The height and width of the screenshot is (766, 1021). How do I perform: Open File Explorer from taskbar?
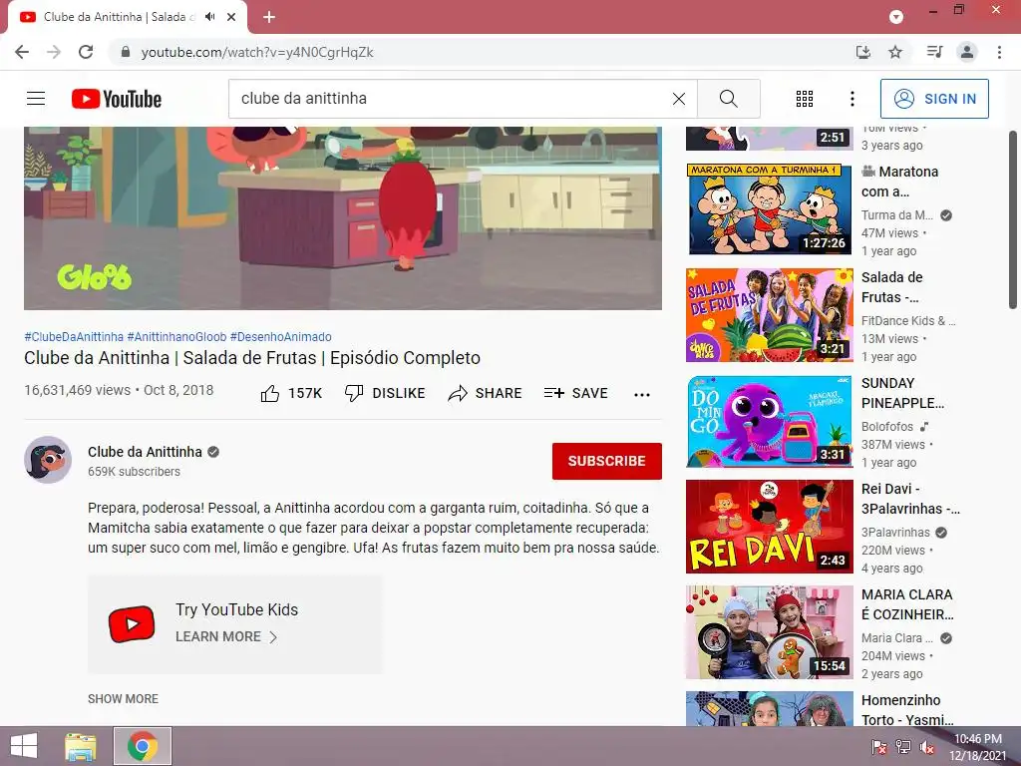pos(81,746)
